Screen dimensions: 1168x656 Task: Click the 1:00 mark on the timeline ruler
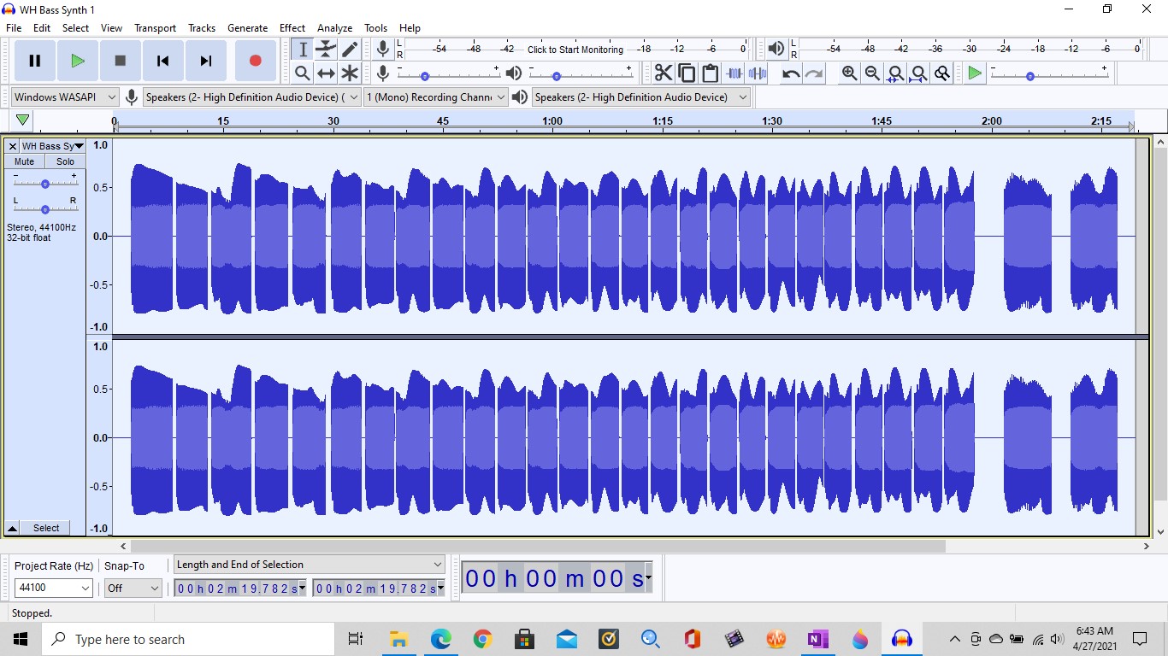(552, 122)
